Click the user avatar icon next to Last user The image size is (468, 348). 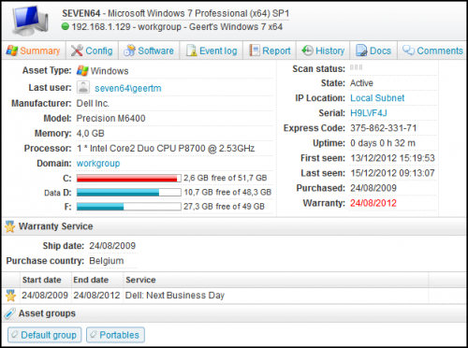coord(83,88)
